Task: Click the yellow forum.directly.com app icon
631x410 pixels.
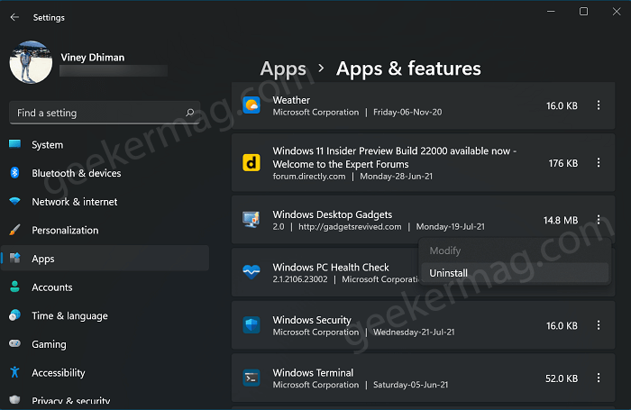Action: (251, 163)
